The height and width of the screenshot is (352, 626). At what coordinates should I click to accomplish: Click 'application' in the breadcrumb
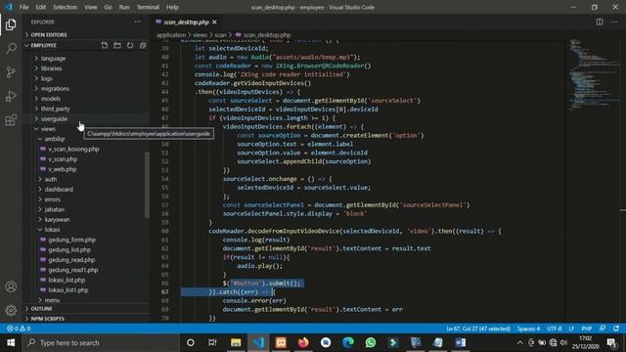tap(171, 35)
